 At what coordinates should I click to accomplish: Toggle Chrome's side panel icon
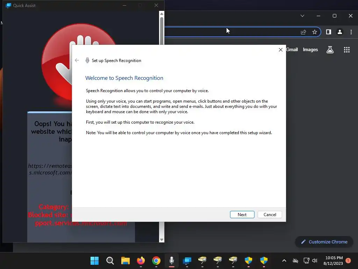328,32
